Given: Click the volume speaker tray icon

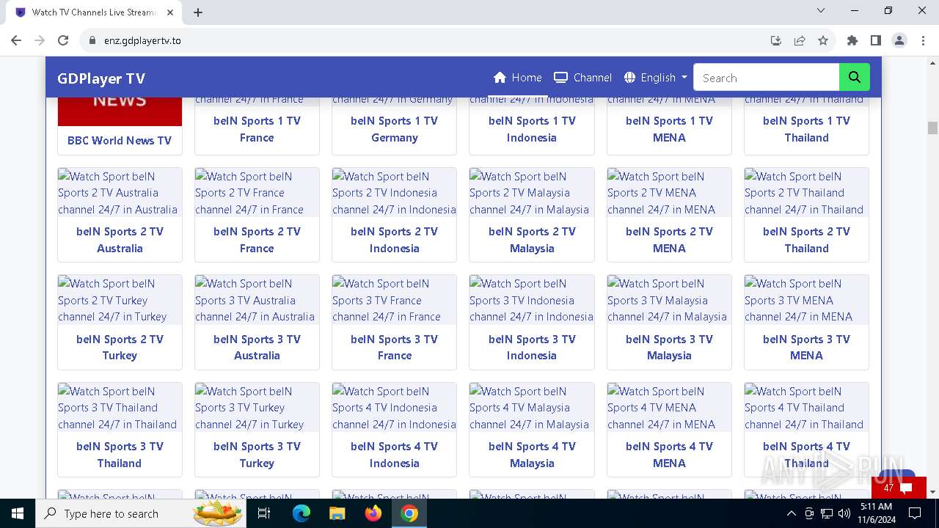Looking at the screenshot, I should coord(844,513).
